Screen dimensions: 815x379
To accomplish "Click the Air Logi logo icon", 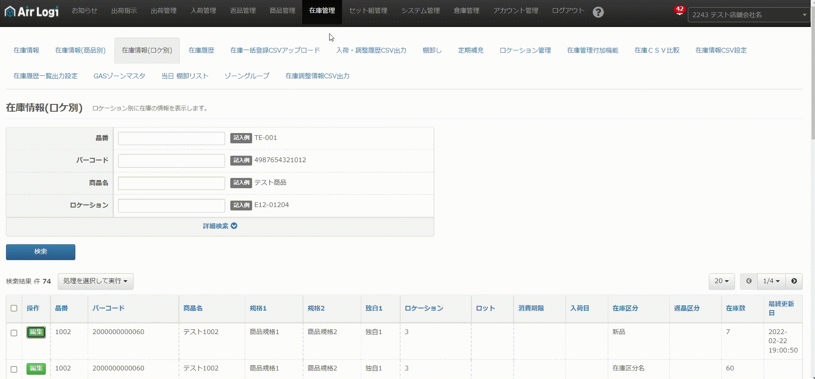I will [x=10, y=12].
